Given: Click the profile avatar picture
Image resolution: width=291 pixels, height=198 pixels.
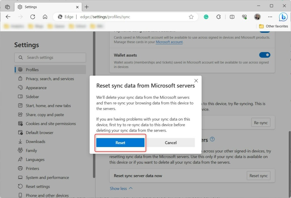Looking at the screenshot, I should point(257,17).
